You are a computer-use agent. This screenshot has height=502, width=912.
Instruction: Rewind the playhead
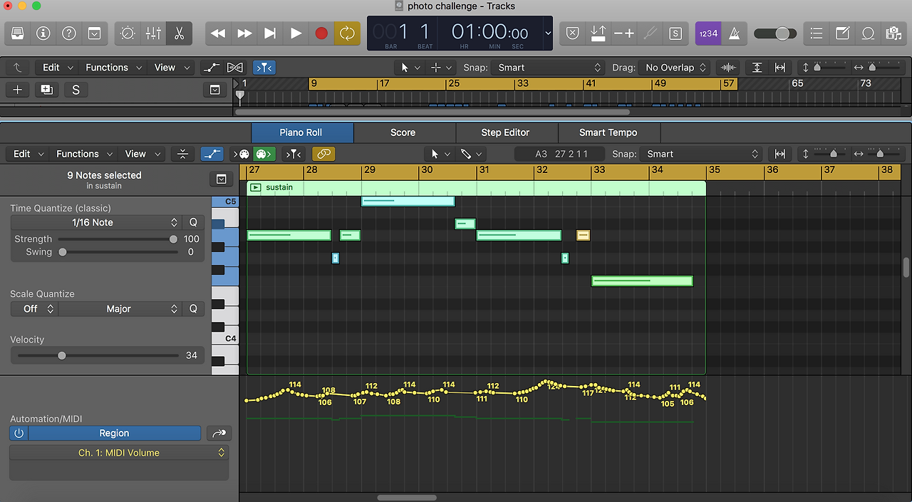[x=218, y=33]
